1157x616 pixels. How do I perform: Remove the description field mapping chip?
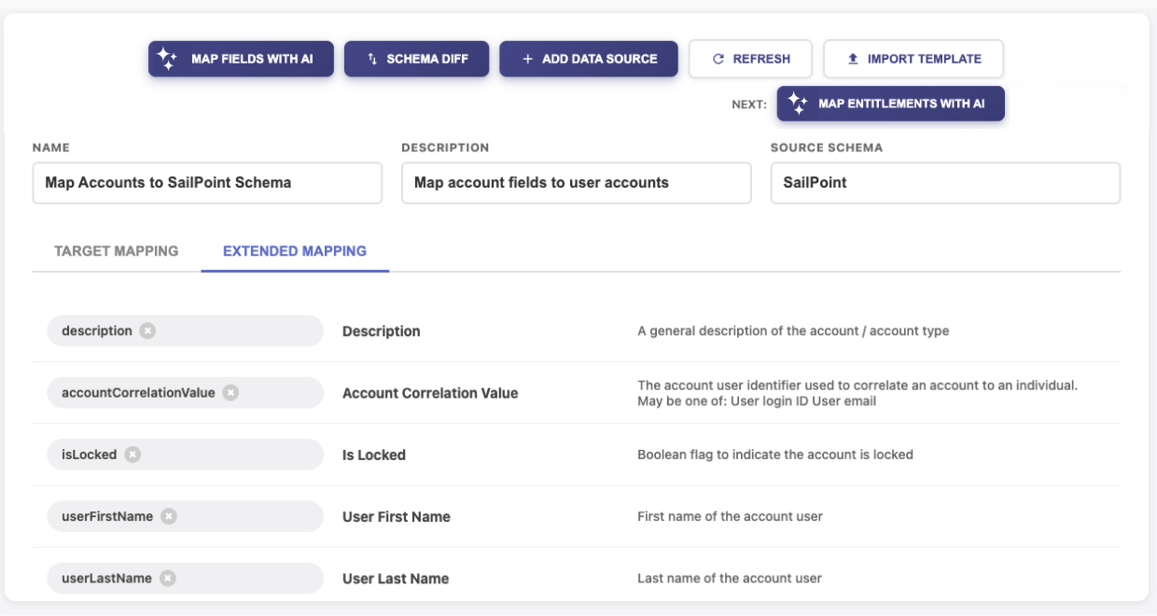[148, 330]
